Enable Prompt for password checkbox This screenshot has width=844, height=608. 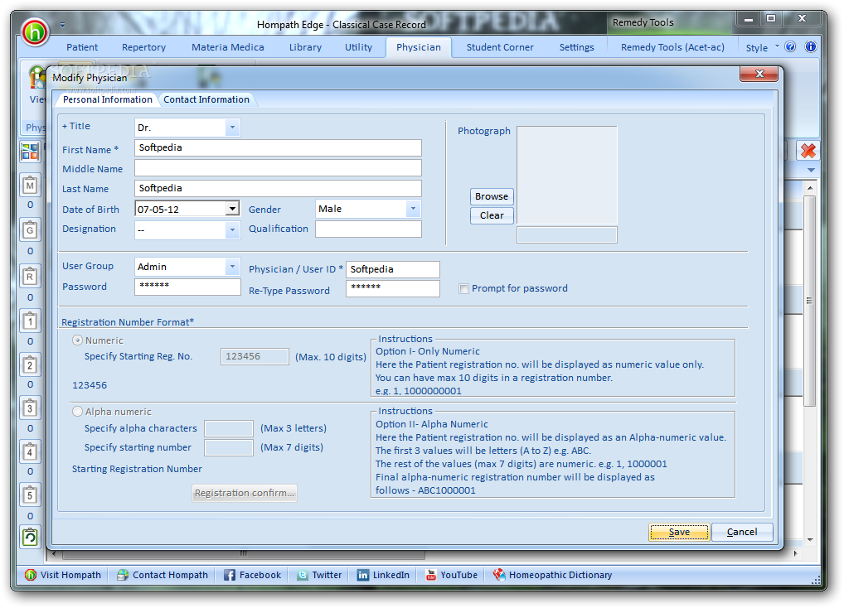click(x=463, y=289)
